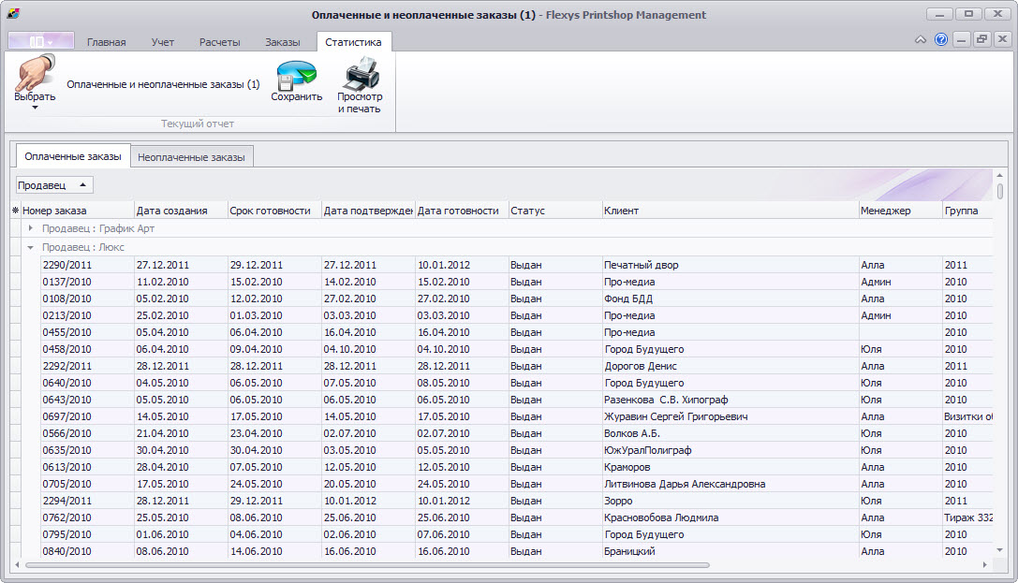
Task: Select order 0137/2010 cell
Action: pyautogui.click(x=87, y=282)
